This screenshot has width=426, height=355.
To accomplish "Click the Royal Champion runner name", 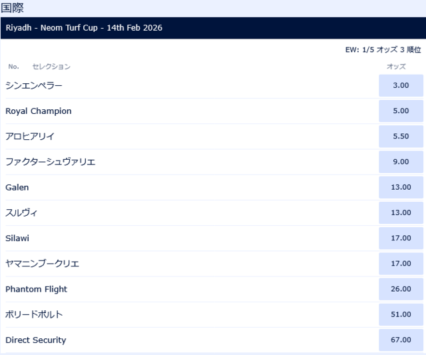I will (39, 111).
